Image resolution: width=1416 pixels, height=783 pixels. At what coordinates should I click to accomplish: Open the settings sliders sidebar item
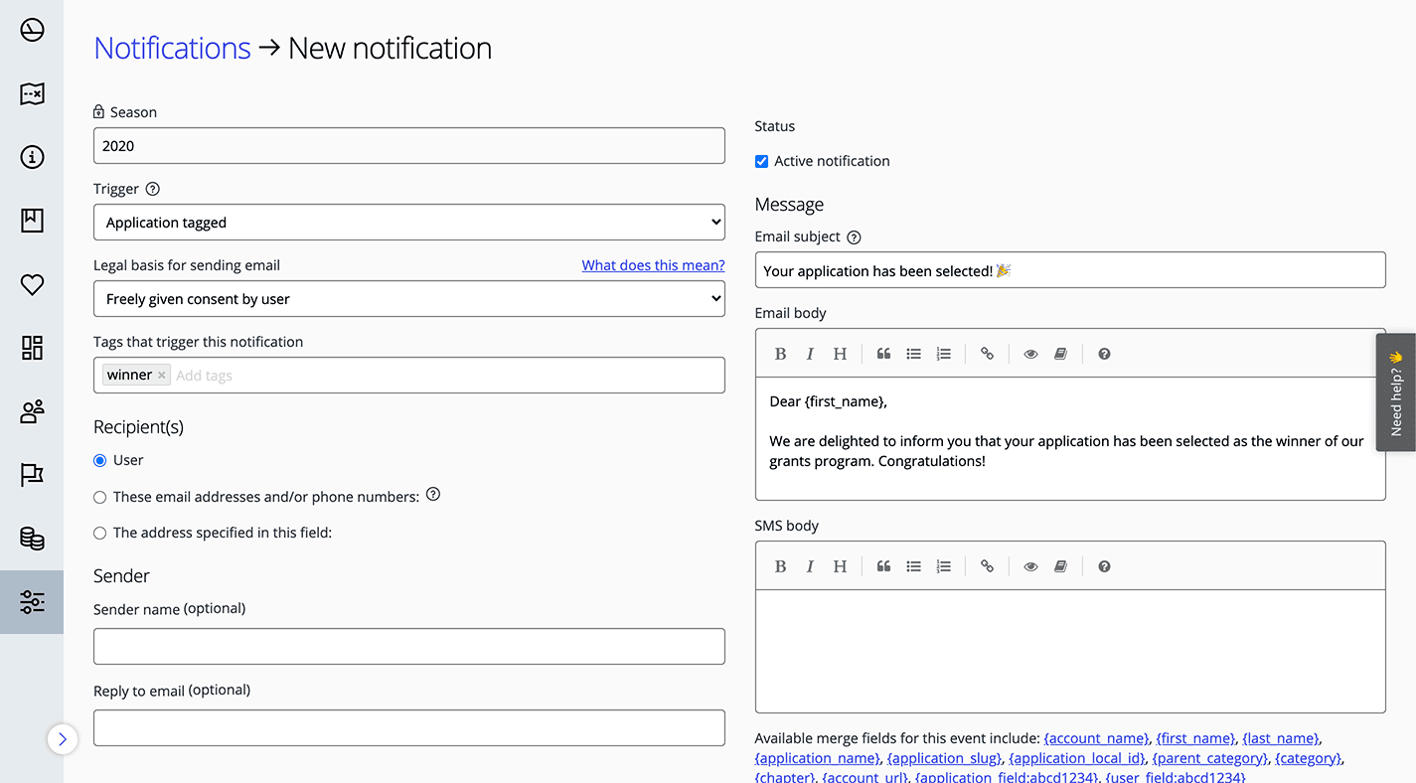click(x=32, y=602)
